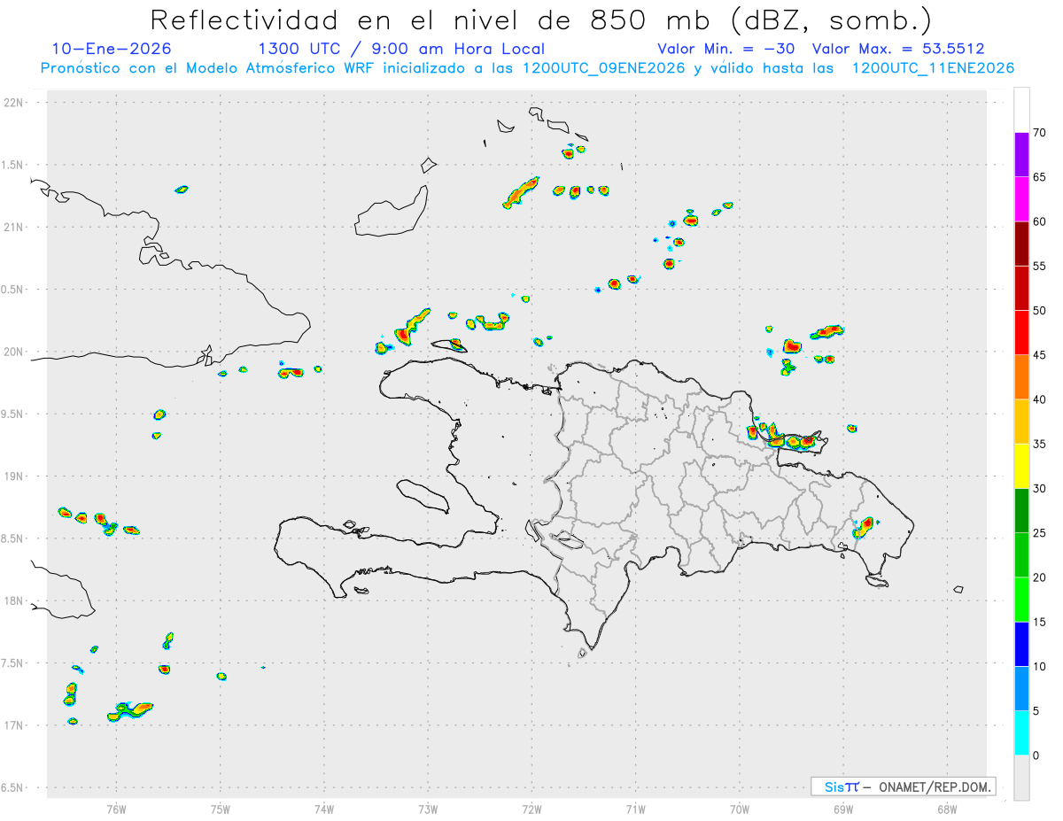Select the '55' colorbar scale value
Image resolution: width=1063 pixels, height=821 pixels.
point(1040,266)
